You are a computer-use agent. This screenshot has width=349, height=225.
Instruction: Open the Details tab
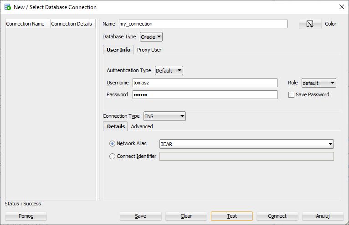coord(116,126)
